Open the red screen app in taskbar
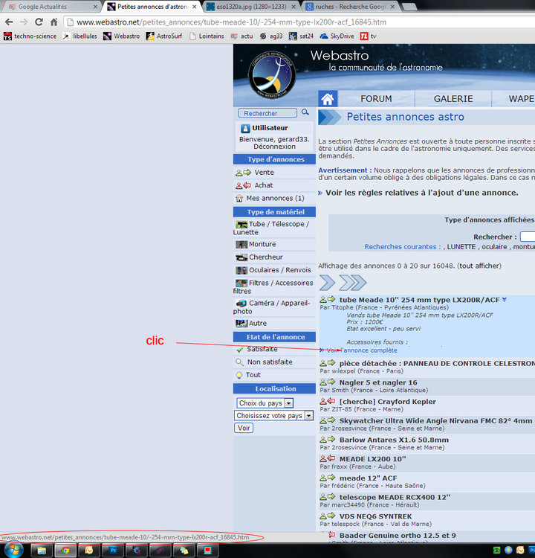 pyautogui.click(x=207, y=551)
